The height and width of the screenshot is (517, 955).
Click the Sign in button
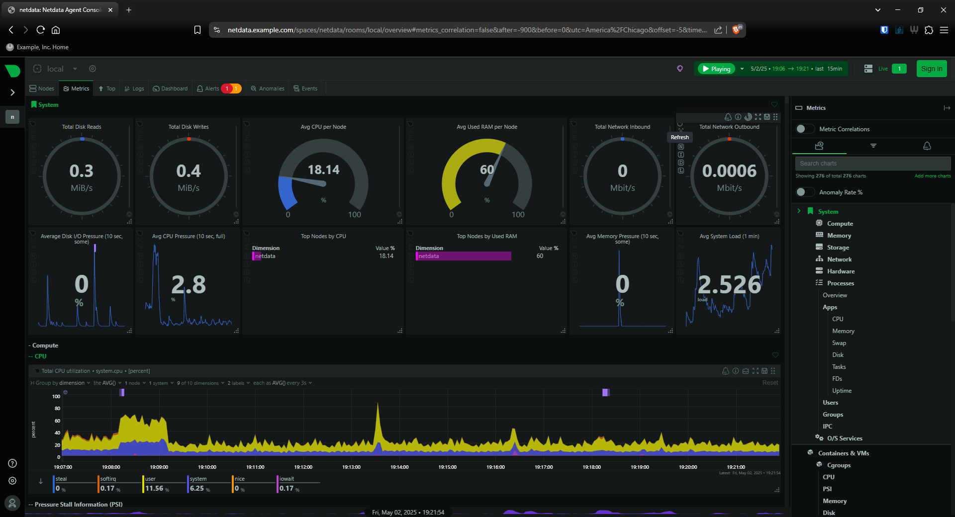[931, 69]
